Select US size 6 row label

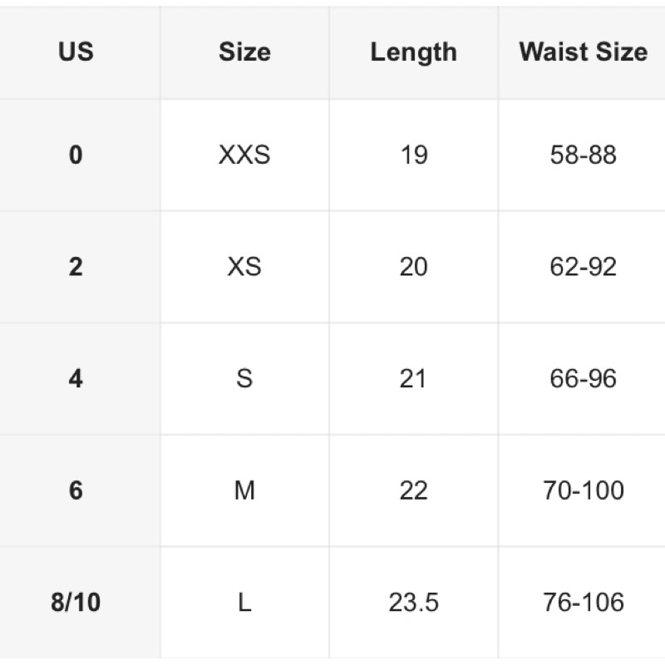click(76, 490)
